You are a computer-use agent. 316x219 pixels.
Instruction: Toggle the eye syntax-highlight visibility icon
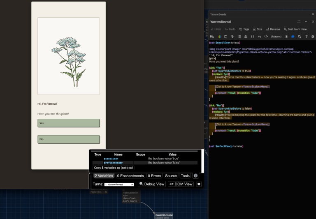pos(286,37)
